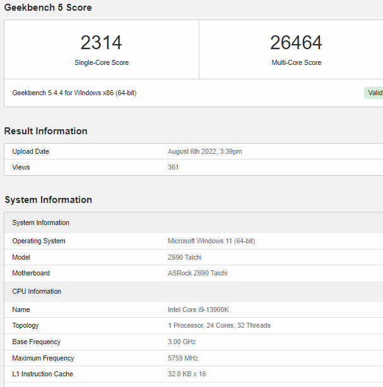383x387 pixels.
Task: Select the multi-core score 26464
Action: pyautogui.click(x=296, y=43)
